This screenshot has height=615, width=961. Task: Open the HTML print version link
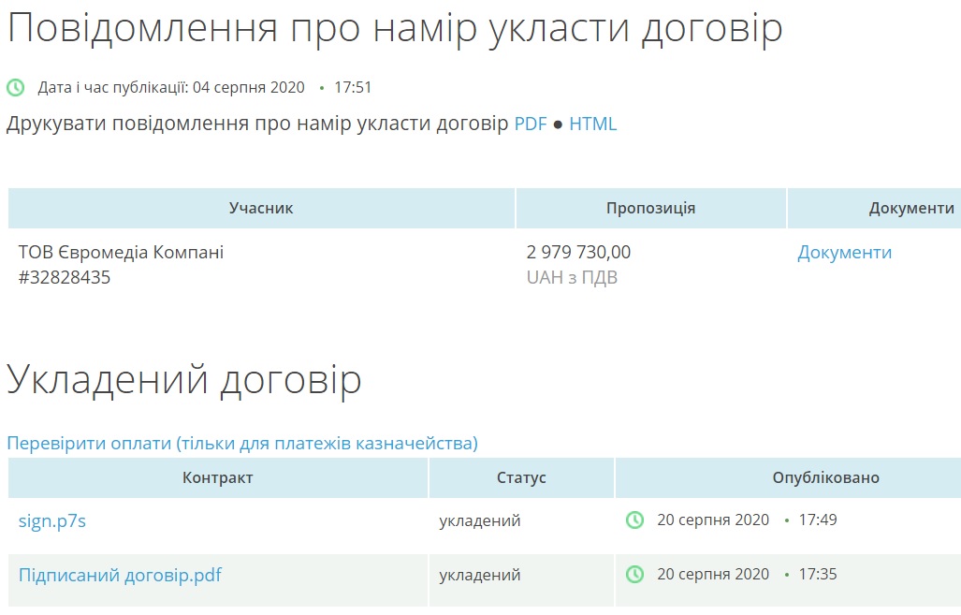click(592, 124)
